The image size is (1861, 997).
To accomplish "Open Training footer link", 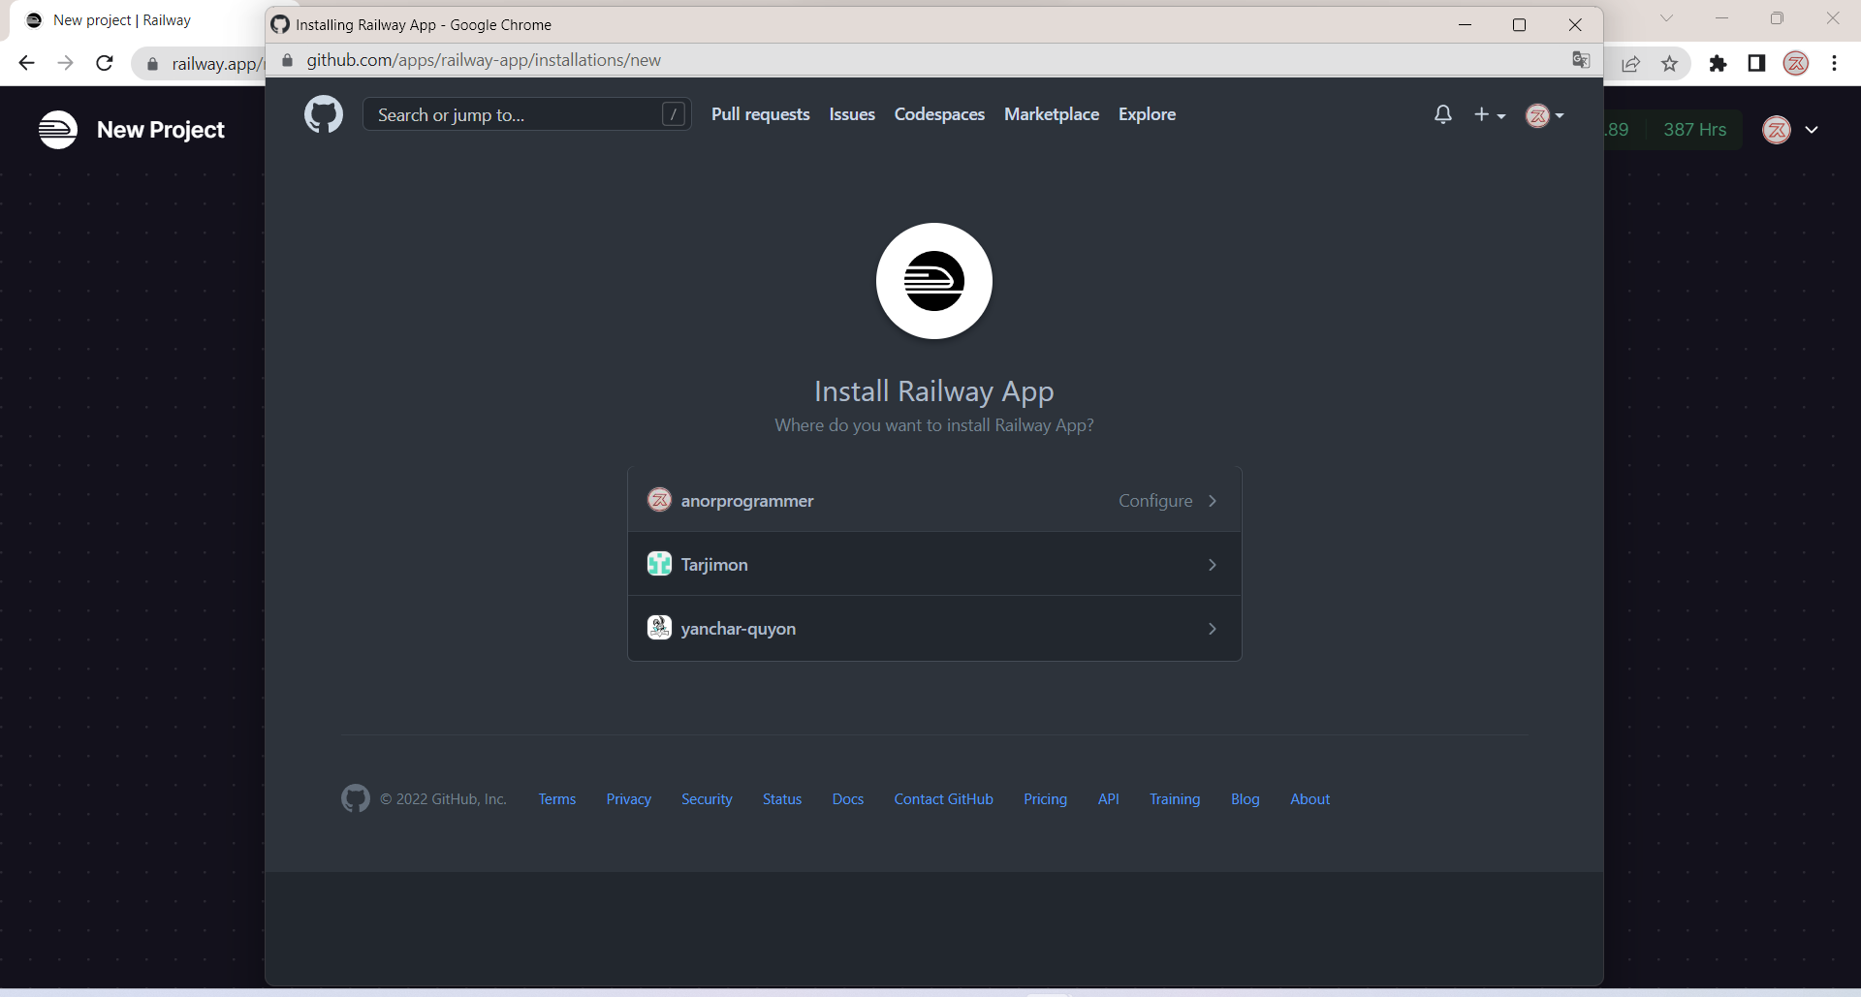I will [1175, 799].
